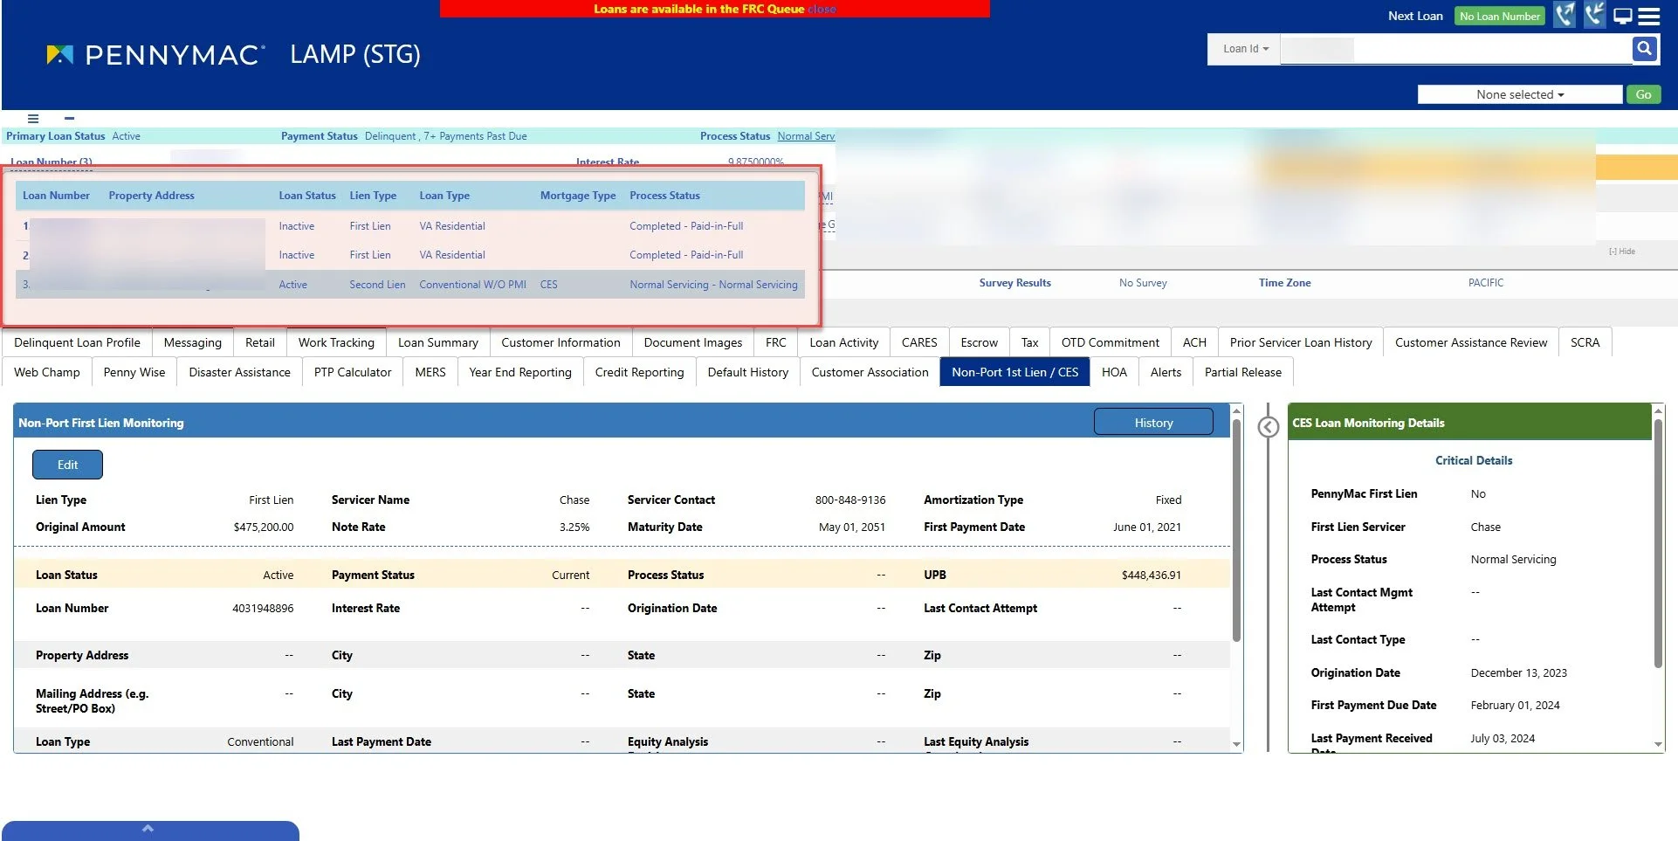Click the outgoing call phone icon
Viewport: 1678px width, 841px height.
[x=1565, y=15]
